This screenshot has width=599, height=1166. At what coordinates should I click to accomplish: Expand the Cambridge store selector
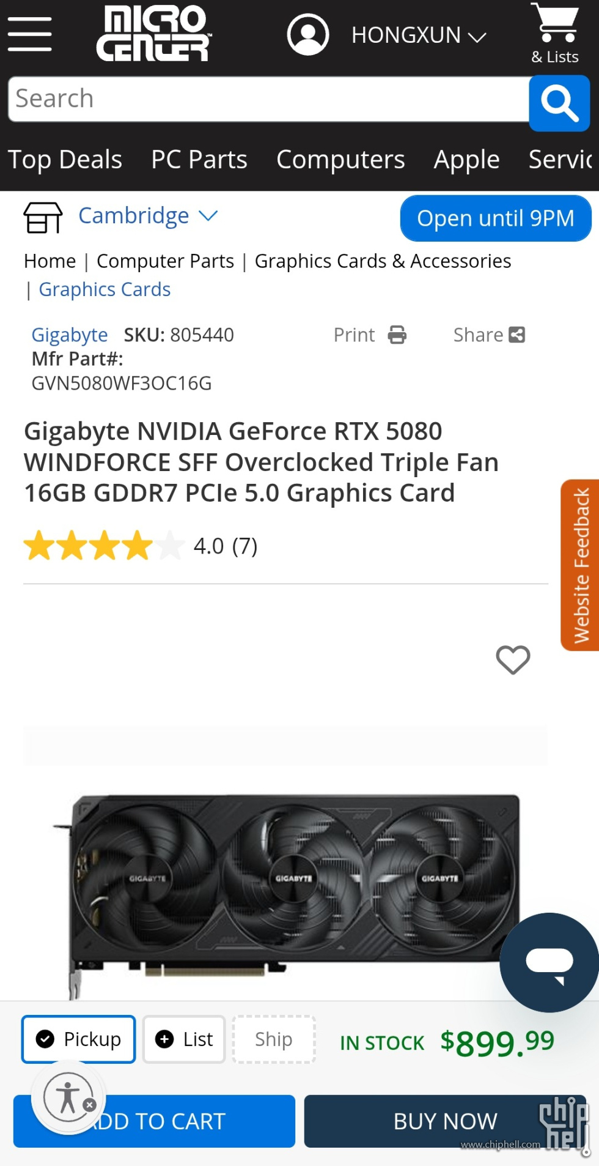tap(148, 216)
